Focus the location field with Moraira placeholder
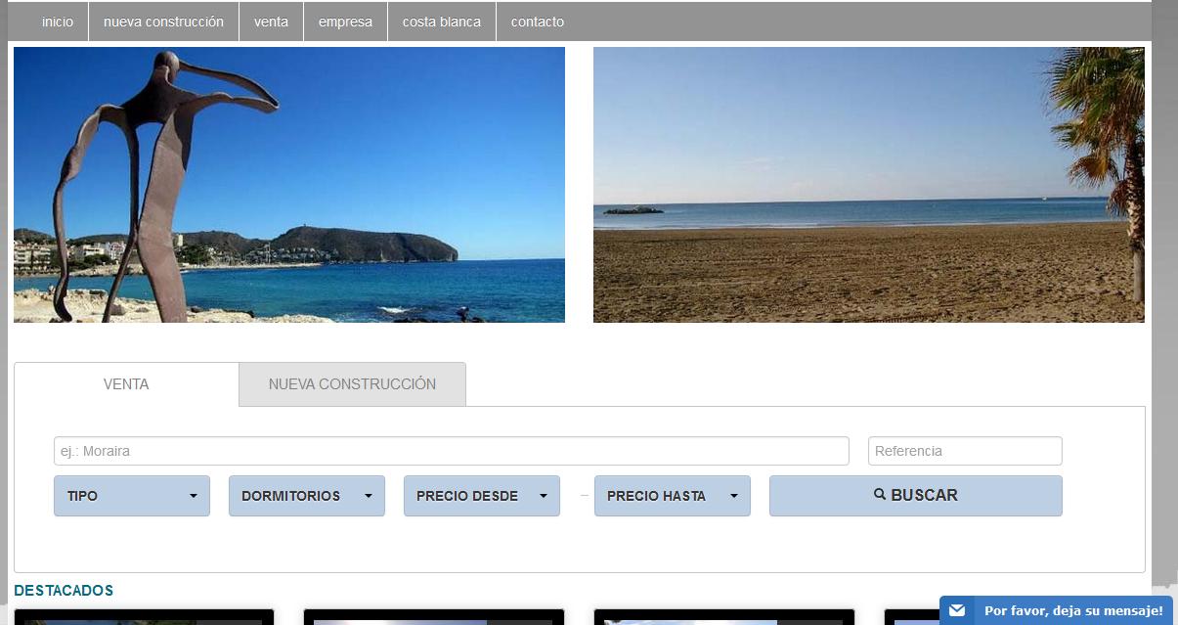This screenshot has width=1178, height=625. coord(451,451)
